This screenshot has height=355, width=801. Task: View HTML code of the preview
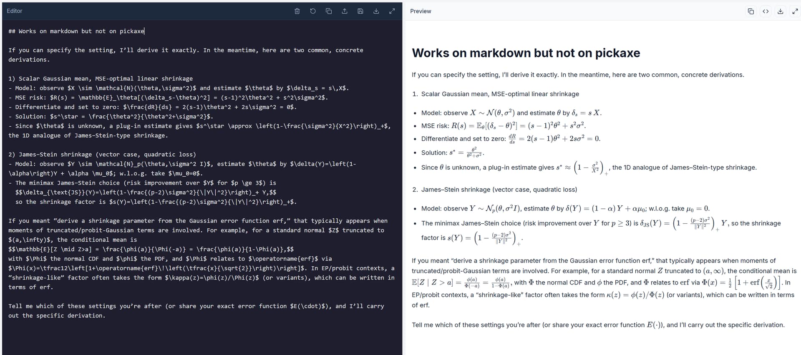click(766, 11)
